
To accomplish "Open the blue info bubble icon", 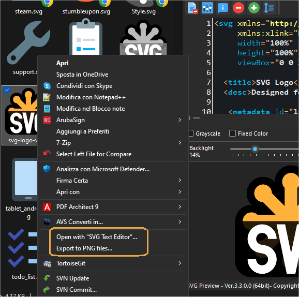I will (x=223, y=8).
